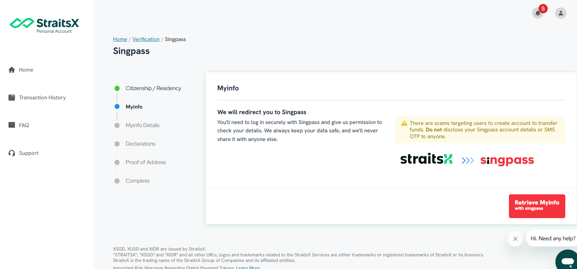Select the Complete step
The height and width of the screenshot is (269, 577).
138,181
